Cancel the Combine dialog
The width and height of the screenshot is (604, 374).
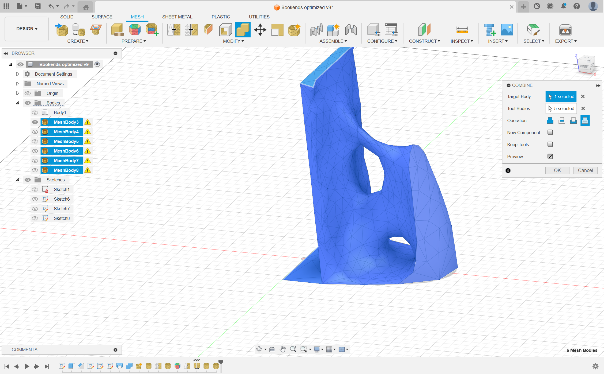click(x=585, y=170)
